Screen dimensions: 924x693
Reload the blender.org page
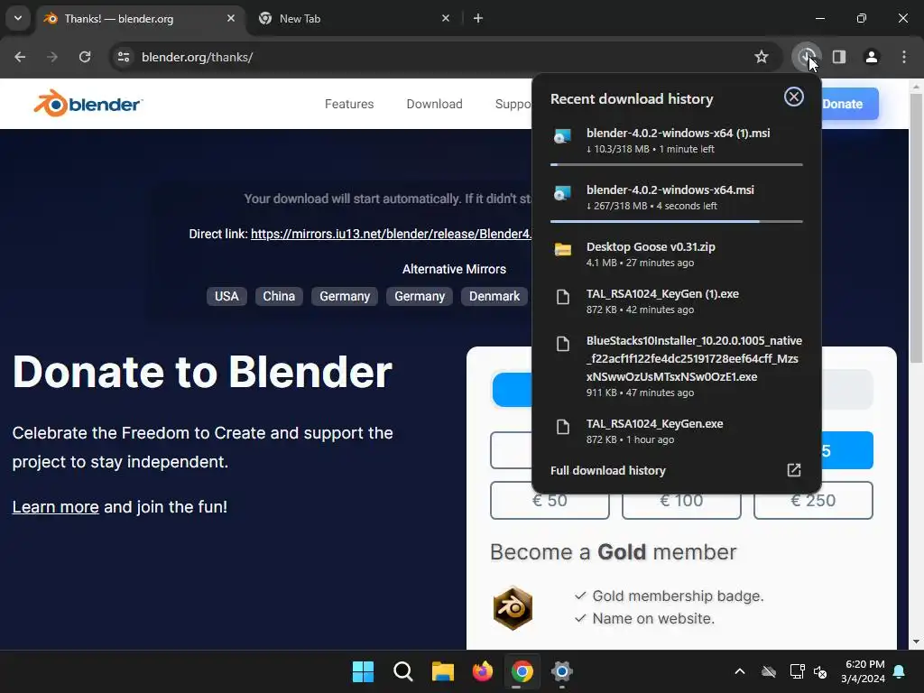[x=85, y=57]
